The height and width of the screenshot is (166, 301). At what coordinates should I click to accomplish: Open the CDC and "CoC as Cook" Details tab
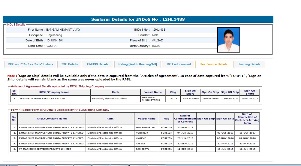pos(30,64)
